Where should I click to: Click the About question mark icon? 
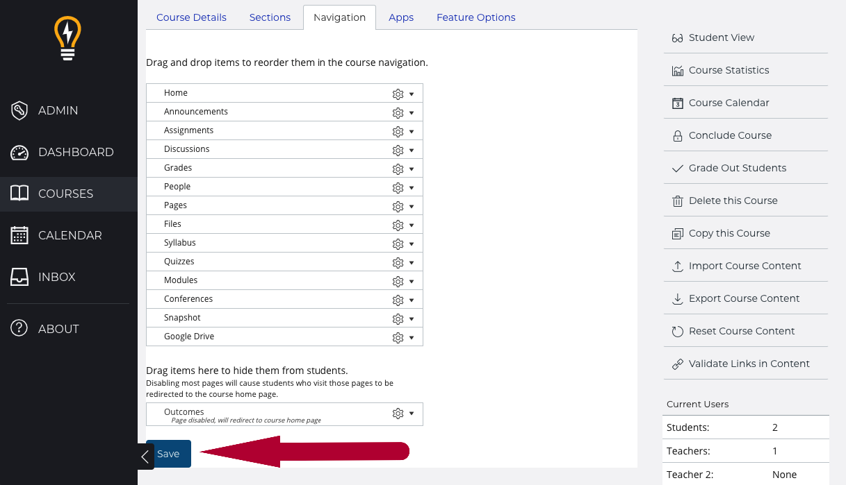(x=19, y=329)
